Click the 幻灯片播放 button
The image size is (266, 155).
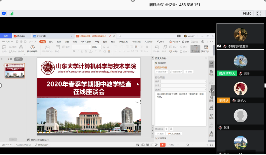click(x=174, y=134)
